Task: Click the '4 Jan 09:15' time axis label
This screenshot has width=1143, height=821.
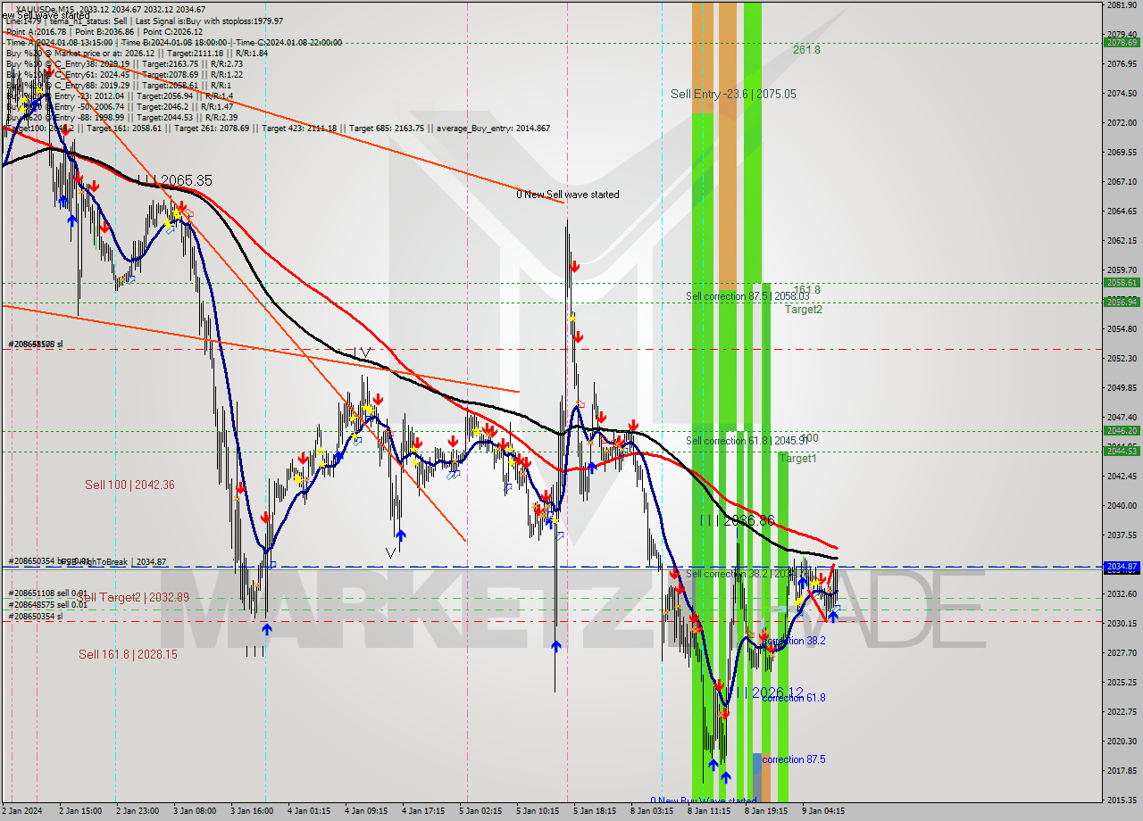Action: (x=365, y=811)
